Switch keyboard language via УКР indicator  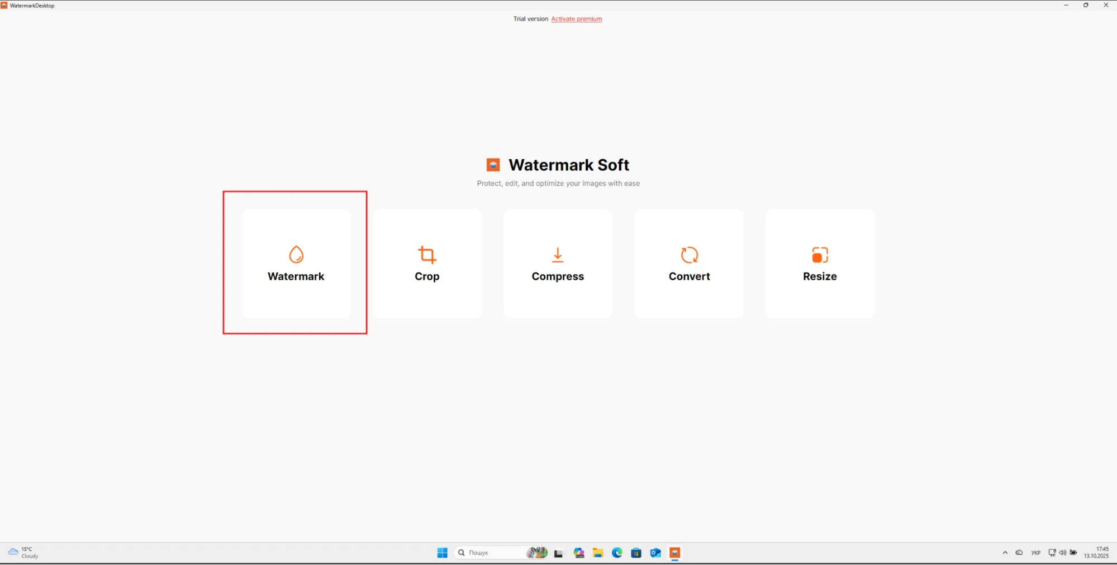[1036, 553]
